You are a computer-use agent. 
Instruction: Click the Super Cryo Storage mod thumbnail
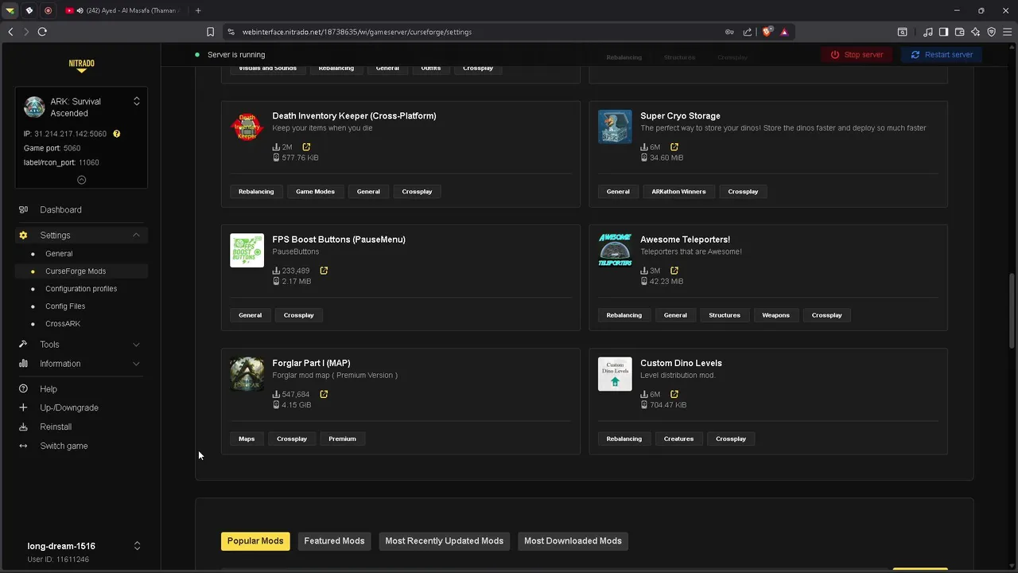click(x=615, y=127)
